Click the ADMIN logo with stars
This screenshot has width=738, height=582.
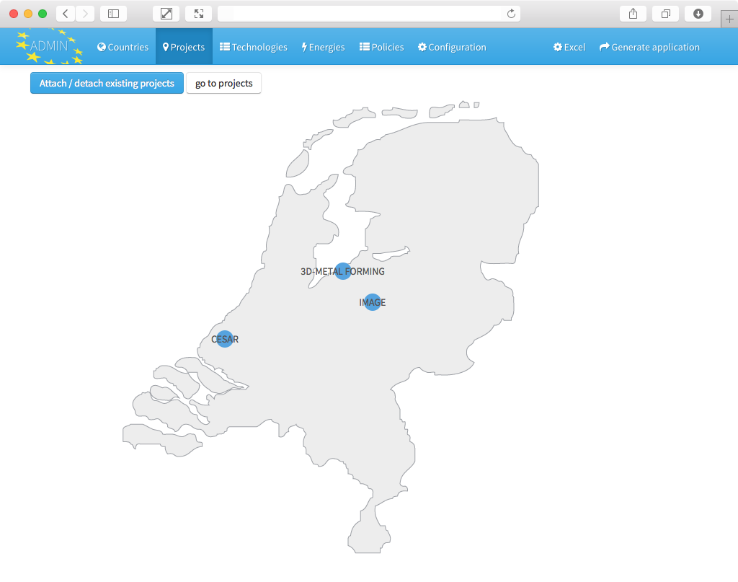49,46
